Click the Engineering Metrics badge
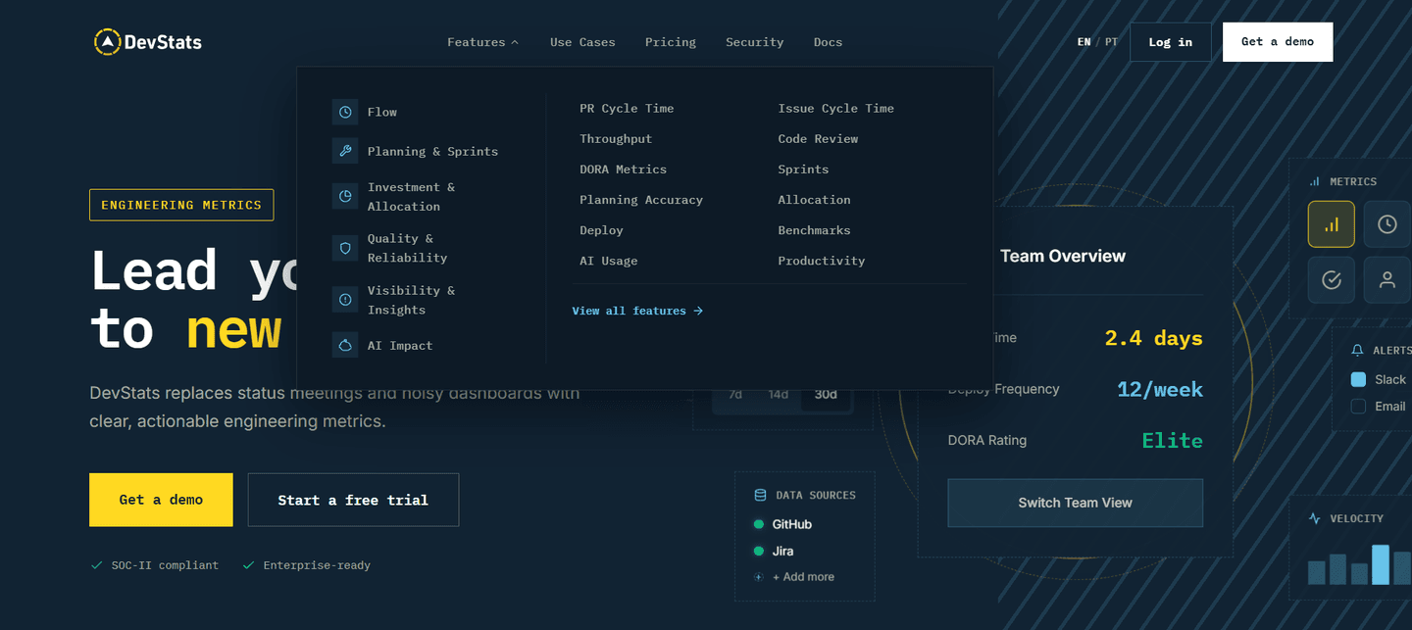This screenshot has height=630, width=1412. click(x=181, y=205)
